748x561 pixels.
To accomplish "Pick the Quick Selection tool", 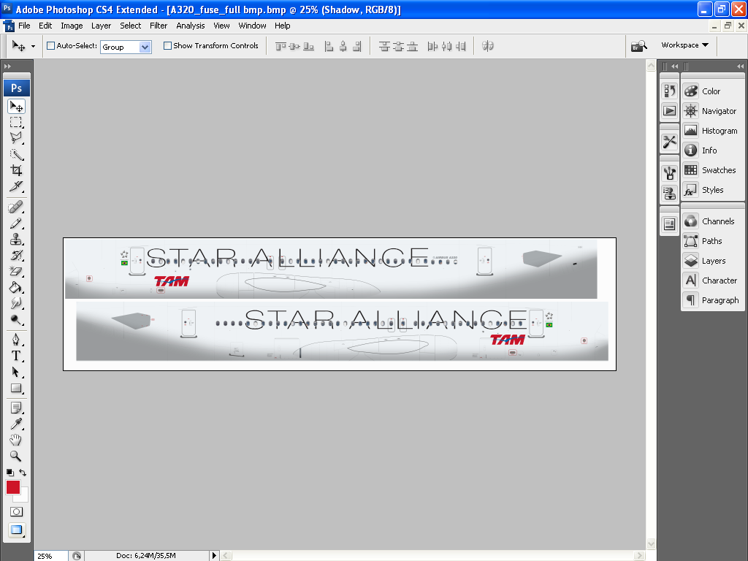I will (x=16, y=154).
